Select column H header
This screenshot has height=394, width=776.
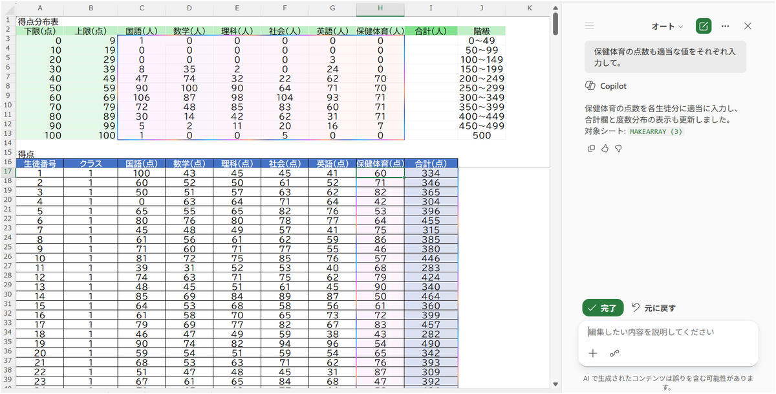[380, 8]
